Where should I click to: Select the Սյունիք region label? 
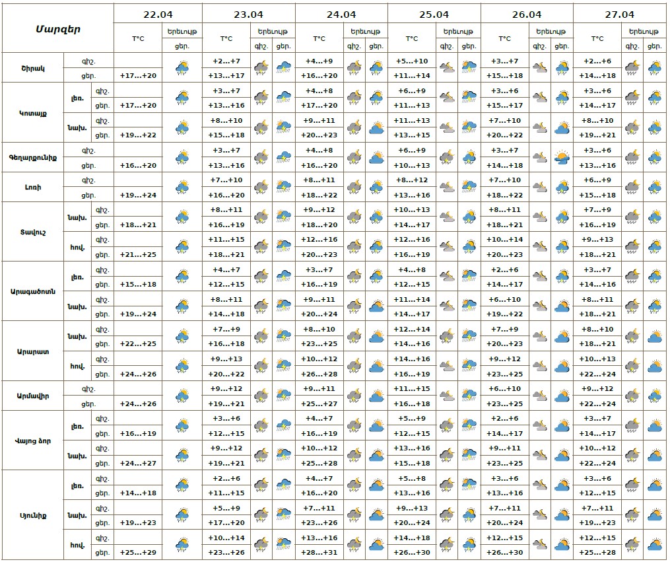coord(30,516)
